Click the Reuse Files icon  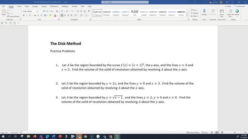coord(222,12)
